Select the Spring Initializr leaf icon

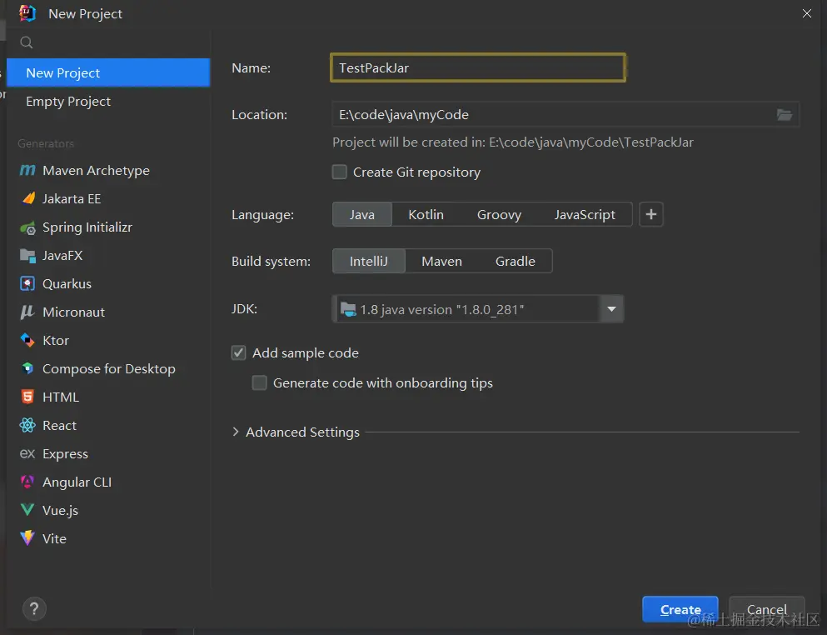27,227
